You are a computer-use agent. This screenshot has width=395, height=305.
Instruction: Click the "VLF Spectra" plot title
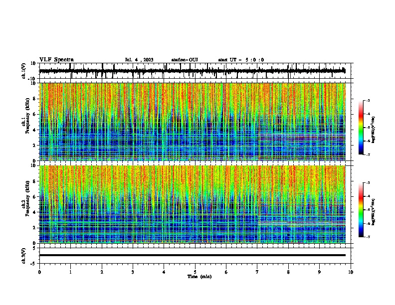(57, 60)
